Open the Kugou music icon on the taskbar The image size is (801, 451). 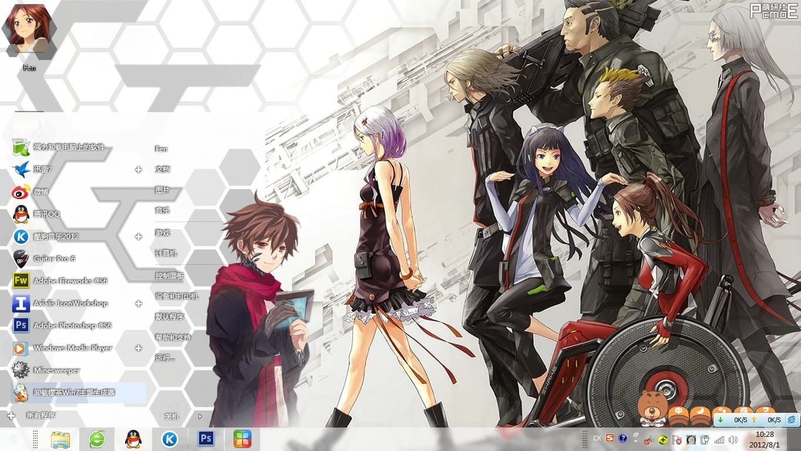[170, 439]
